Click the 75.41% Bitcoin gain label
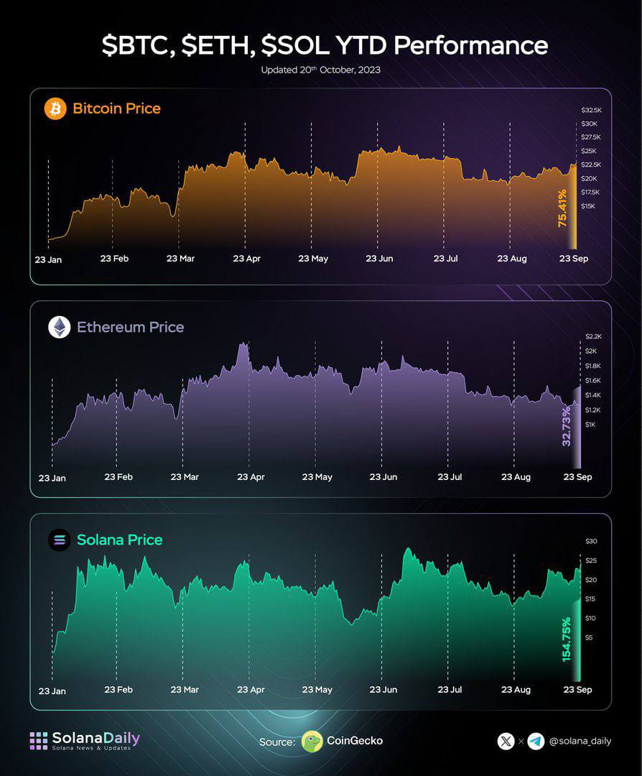Image resolution: width=642 pixels, height=776 pixels. (562, 208)
